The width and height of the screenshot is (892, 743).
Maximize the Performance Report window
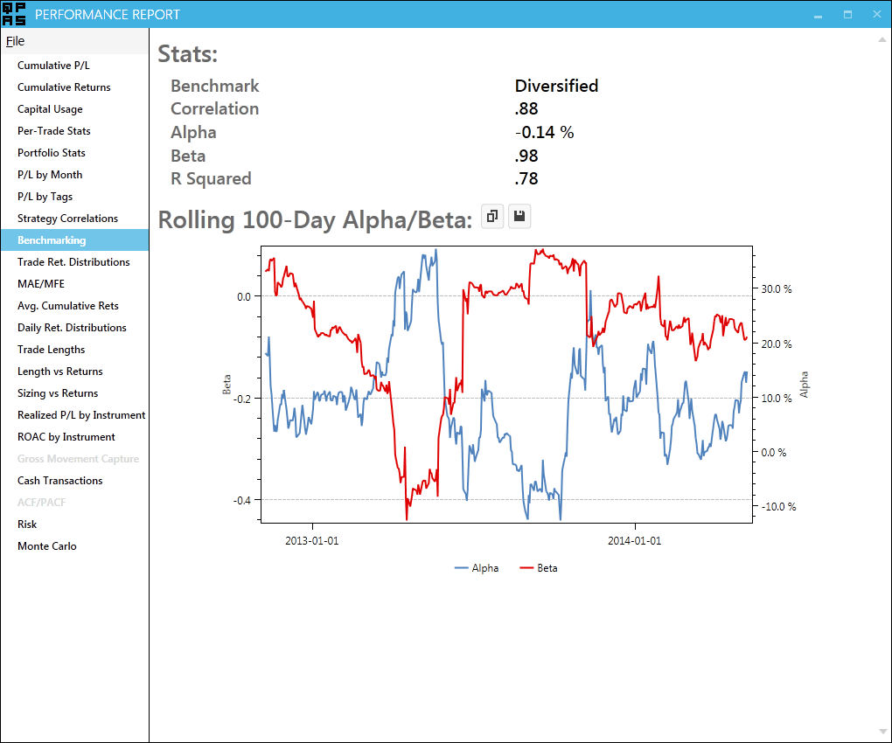(x=847, y=14)
